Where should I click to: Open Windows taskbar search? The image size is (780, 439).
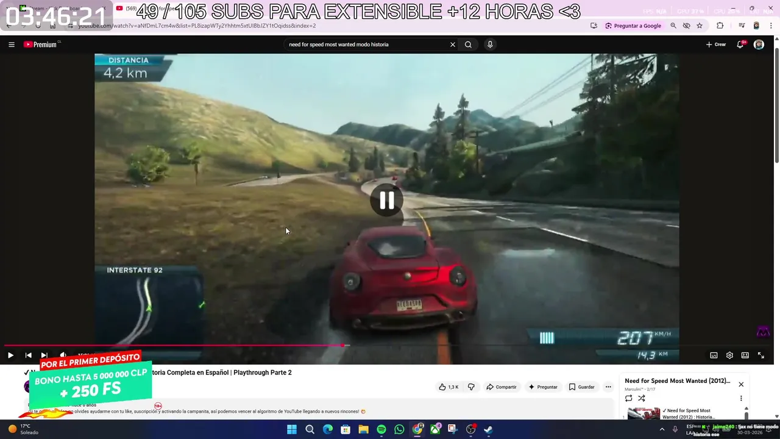click(310, 429)
